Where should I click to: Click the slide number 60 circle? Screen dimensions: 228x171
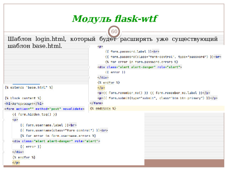point(114,31)
